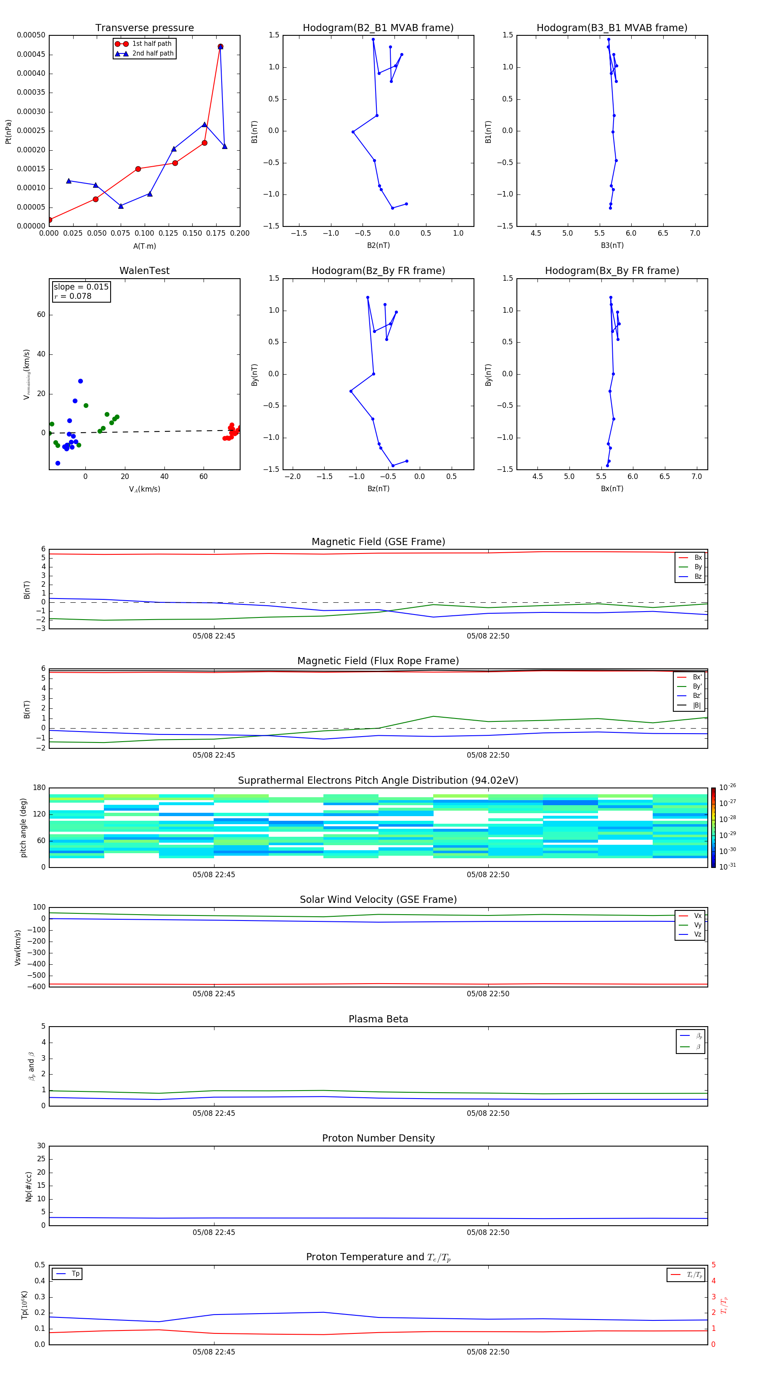Click '05/08 22:50' tick in Proton Number Density panel
Screen dimensions: 757x1389
point(488,1232)
